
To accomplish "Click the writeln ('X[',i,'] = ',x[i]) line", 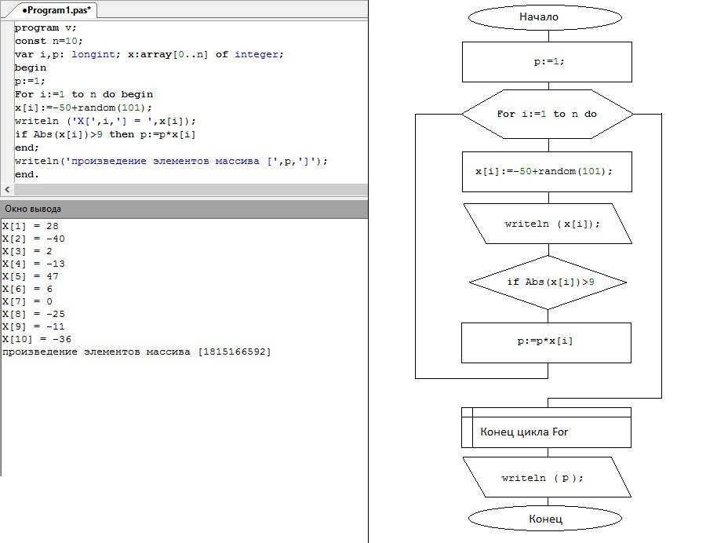I will [105, 121].
